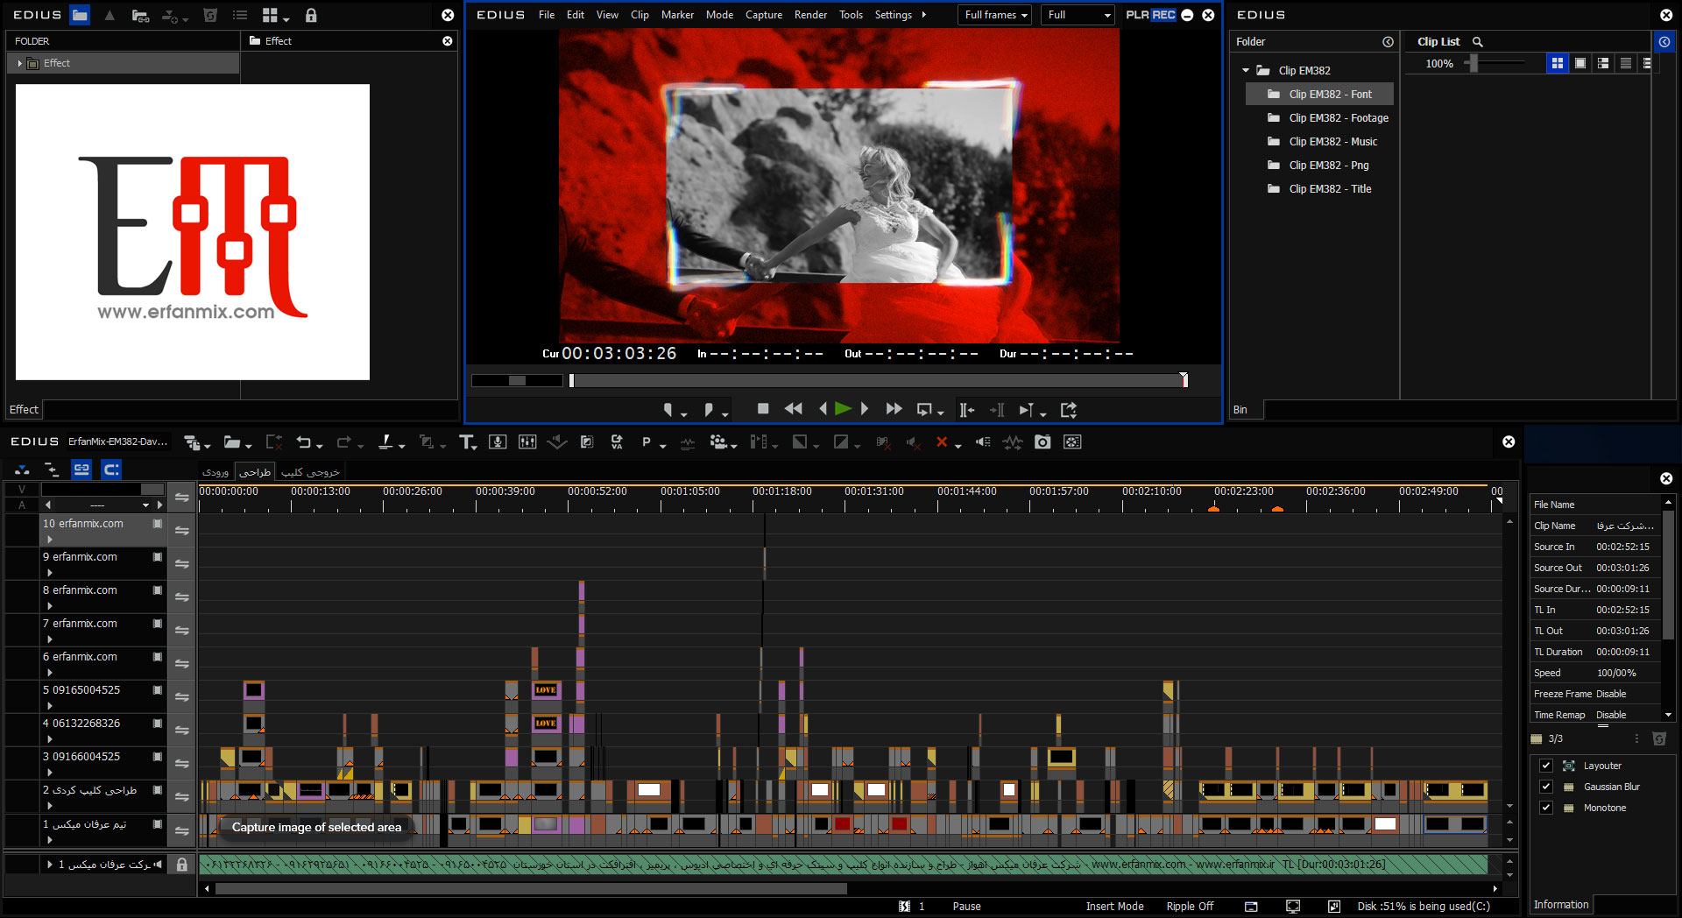Image resolution: width=1682 pixels, height=918 pixels.
Task: Click the Loop playback icon
Action: pos(925,409)
